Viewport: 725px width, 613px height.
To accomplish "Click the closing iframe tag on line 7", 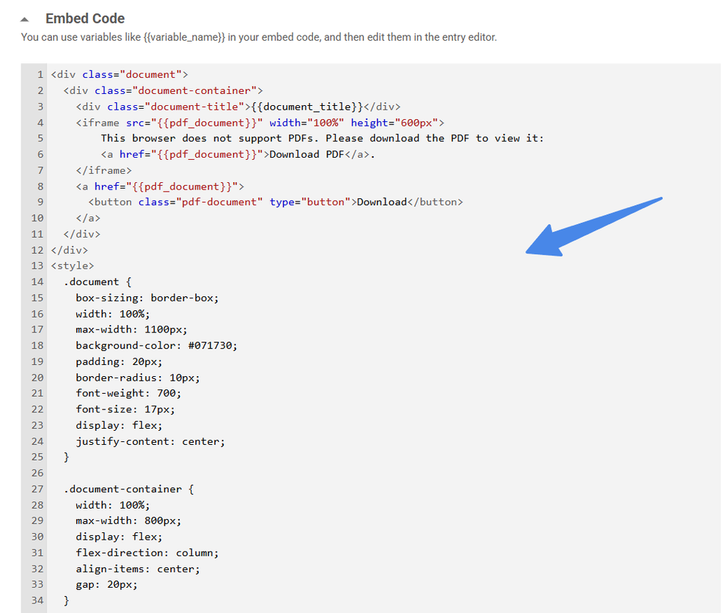I will [x=104, y=170].
